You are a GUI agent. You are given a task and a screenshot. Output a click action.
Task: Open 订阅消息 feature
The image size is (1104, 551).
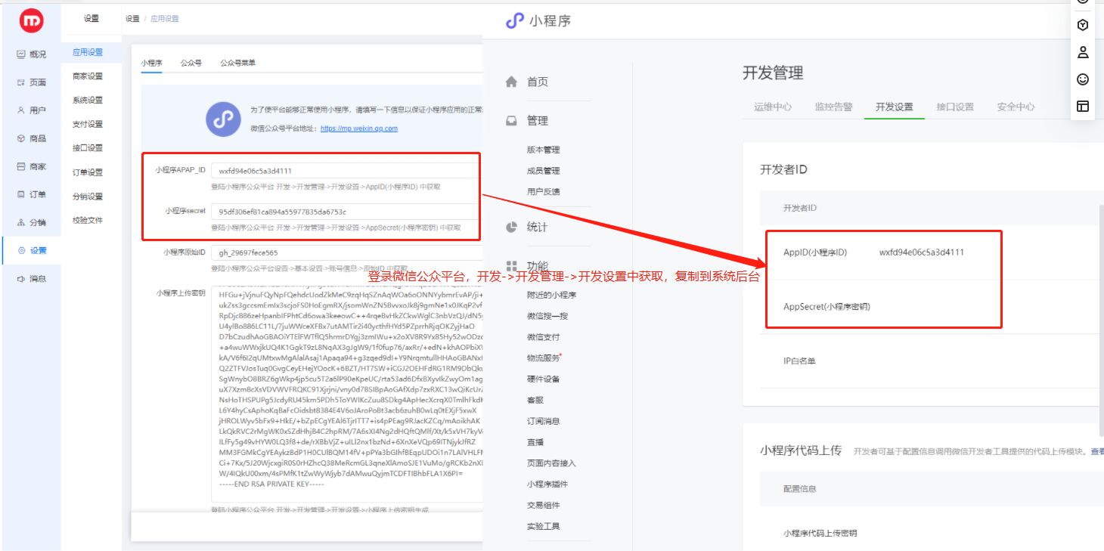click(x=544, y=421)
